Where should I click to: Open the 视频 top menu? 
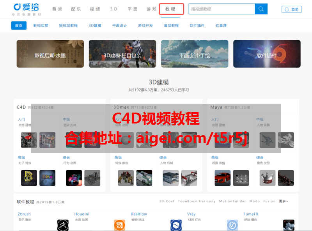click(95, 9)
